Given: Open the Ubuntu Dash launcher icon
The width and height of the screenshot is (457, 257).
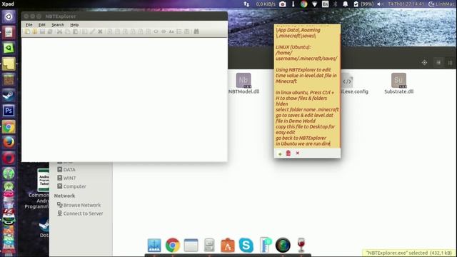Looking at the screenshot, I should click(9, 16).
